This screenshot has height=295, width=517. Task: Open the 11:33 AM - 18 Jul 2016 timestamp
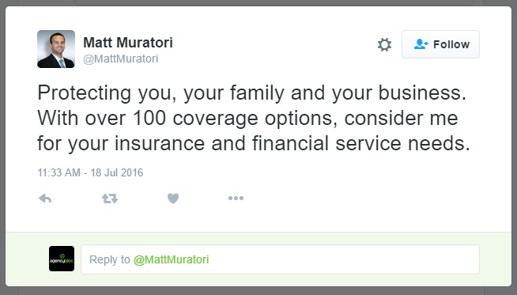pos(90,172)
